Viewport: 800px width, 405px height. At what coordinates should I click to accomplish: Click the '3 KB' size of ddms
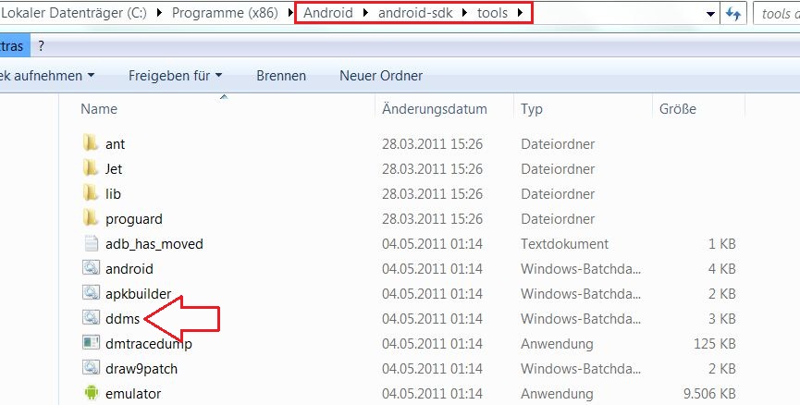tap(722, 319)
